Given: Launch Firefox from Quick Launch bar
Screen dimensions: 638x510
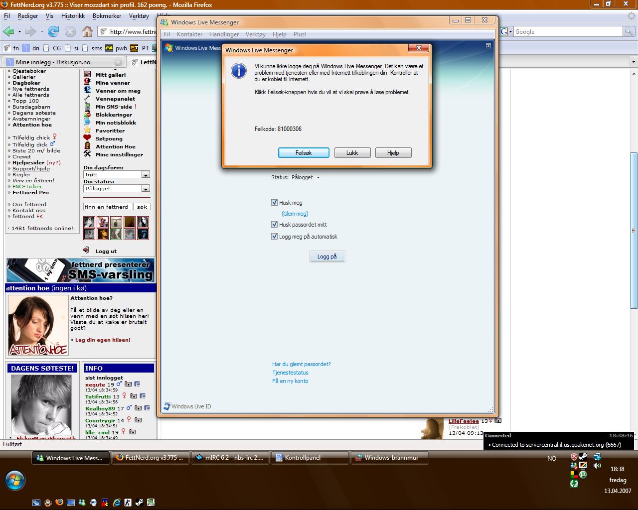Looking at the screenshot, I should [59, 502].
